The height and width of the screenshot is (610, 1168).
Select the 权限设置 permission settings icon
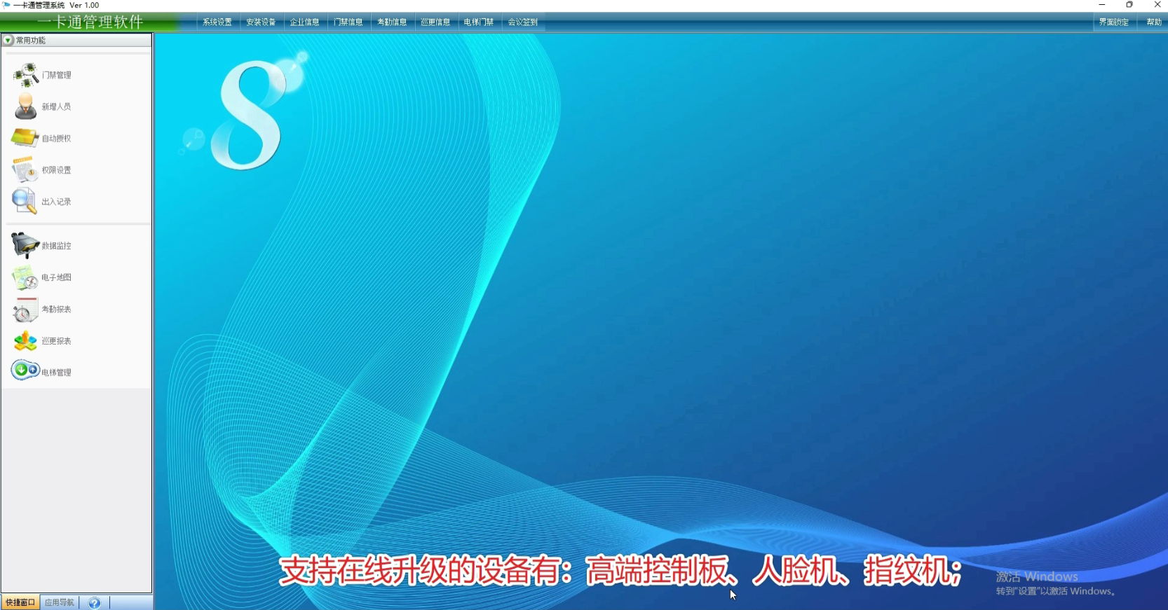[x=25, y=170]
